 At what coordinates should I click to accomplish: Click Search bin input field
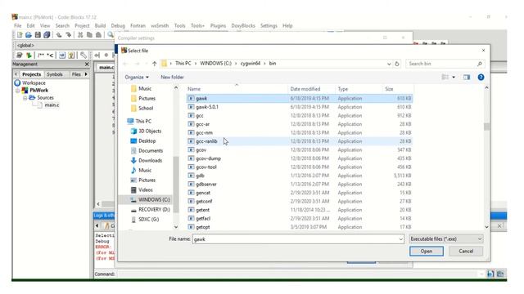tap(441, 64)
